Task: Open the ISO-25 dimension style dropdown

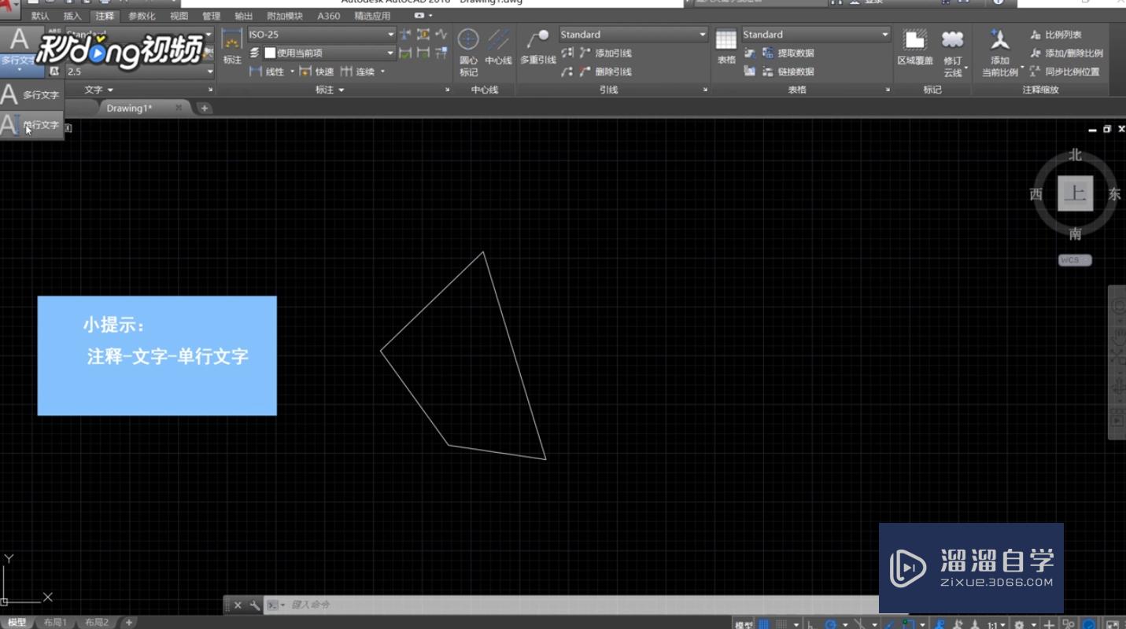Action: [321, 35]
